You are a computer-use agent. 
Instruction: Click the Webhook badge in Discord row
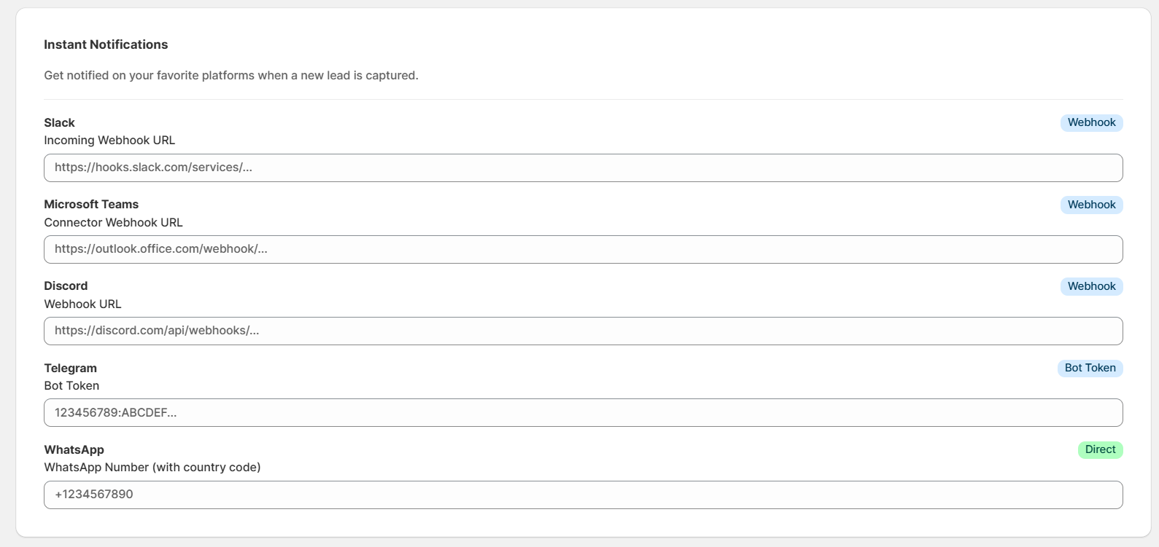[x=1091, y=286]
